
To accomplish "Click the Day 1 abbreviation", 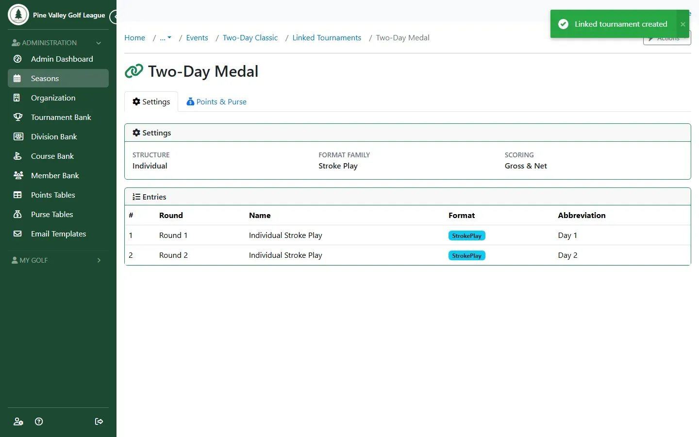I will pos(567,235).
